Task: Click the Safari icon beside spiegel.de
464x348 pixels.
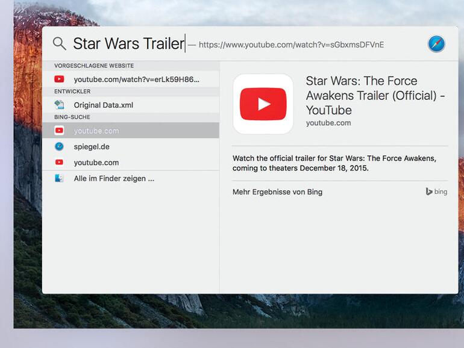Action: pos(59,146)
